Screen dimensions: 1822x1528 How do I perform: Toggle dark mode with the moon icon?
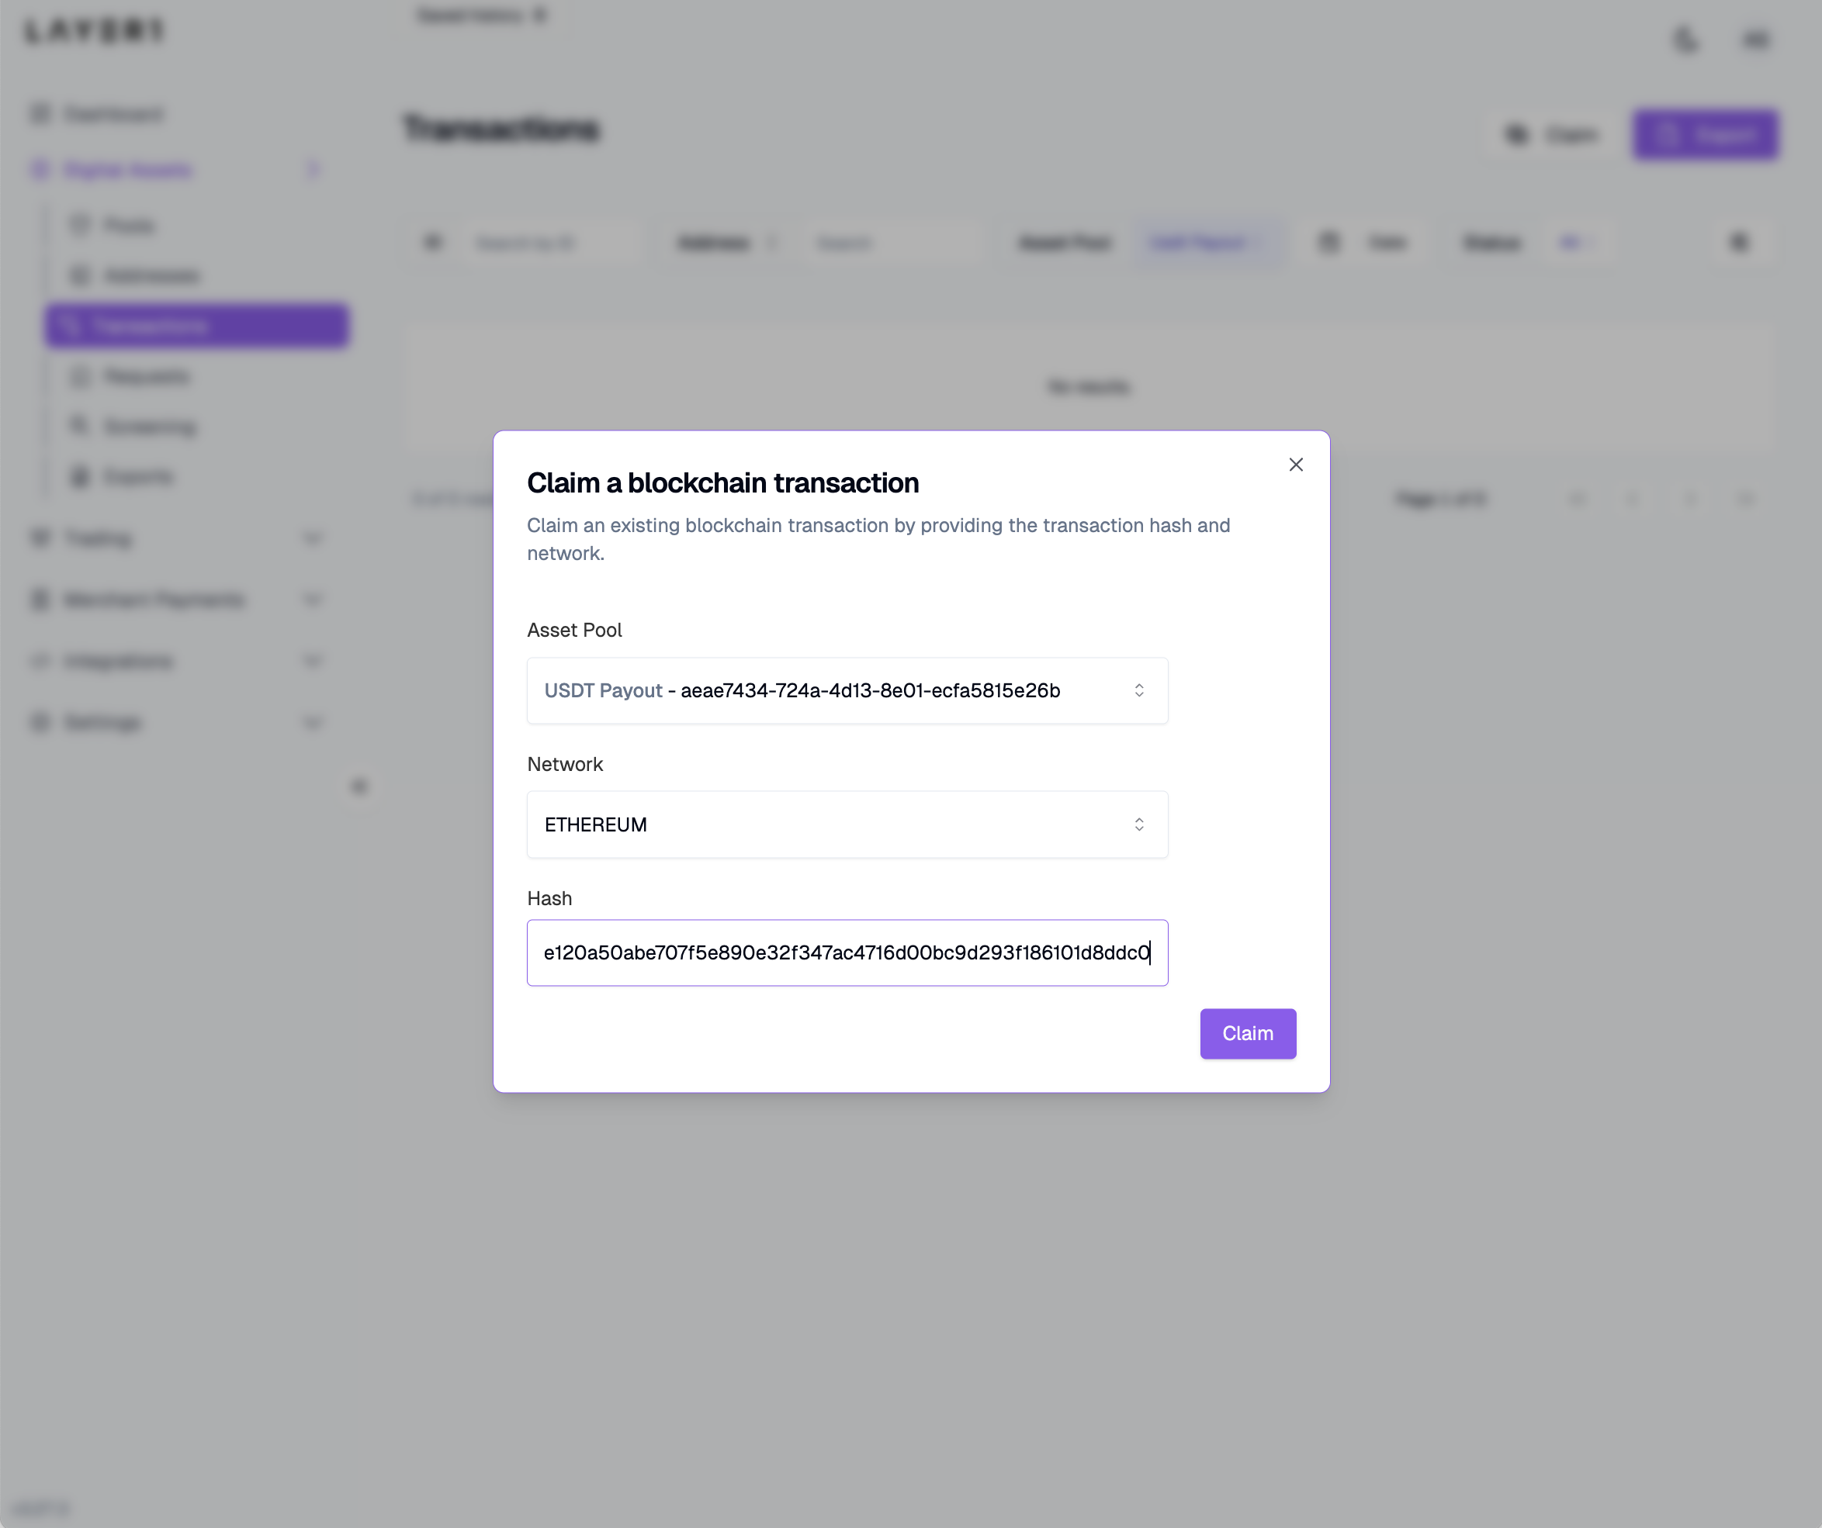(x=1685, y=40)
